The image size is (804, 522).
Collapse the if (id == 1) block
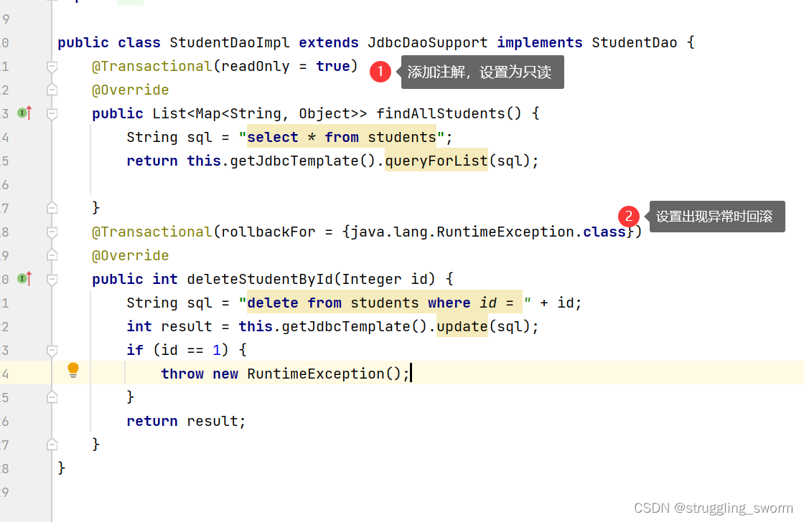[52, 351]
